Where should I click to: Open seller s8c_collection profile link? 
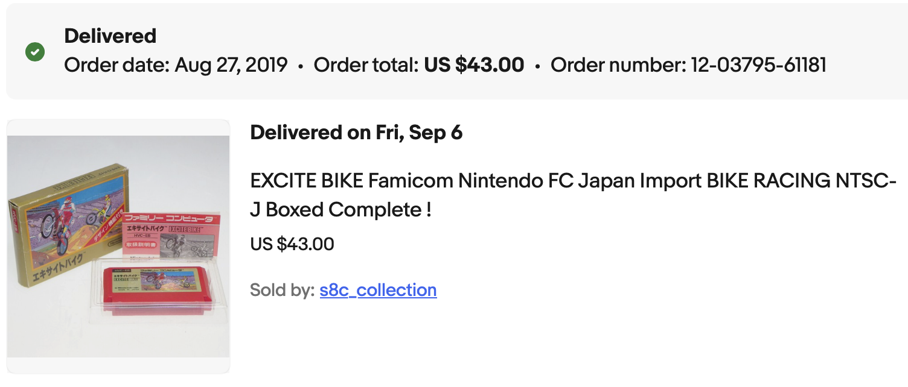(378, 290)
